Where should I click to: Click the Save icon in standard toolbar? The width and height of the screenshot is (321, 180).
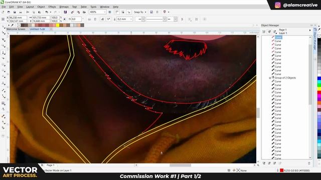pyautogui.click(x=15, y=12)
